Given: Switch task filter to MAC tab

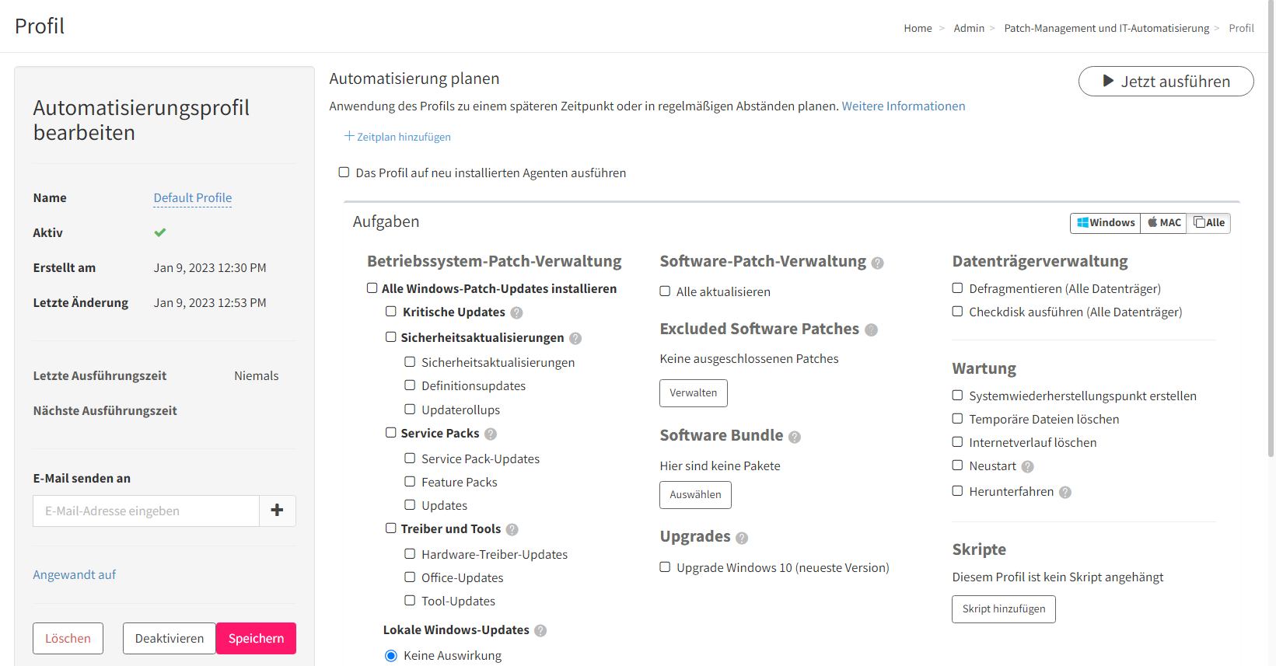Looking at the screenshot, I should point(1164,223).
